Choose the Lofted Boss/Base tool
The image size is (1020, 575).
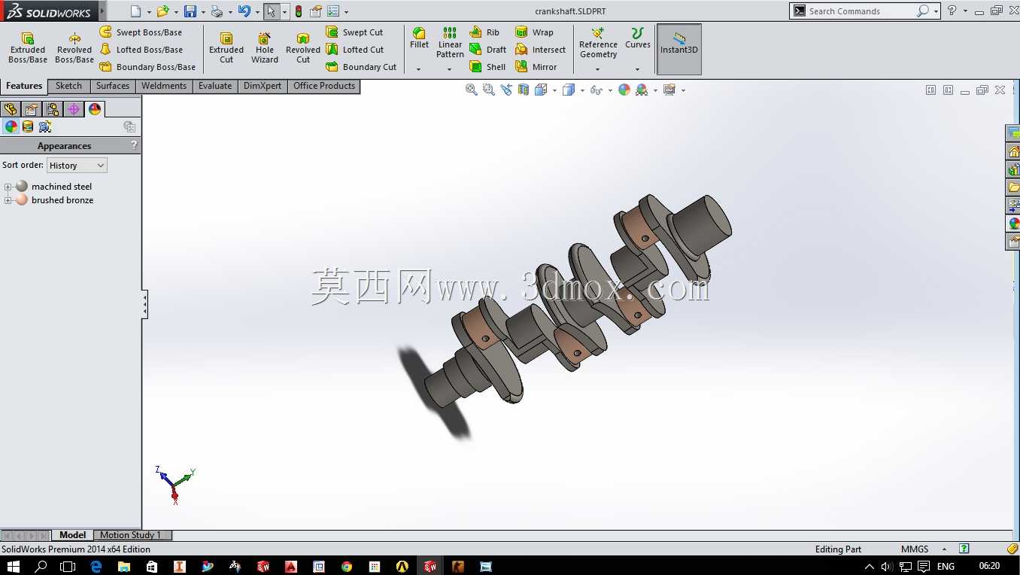(141, 50)
